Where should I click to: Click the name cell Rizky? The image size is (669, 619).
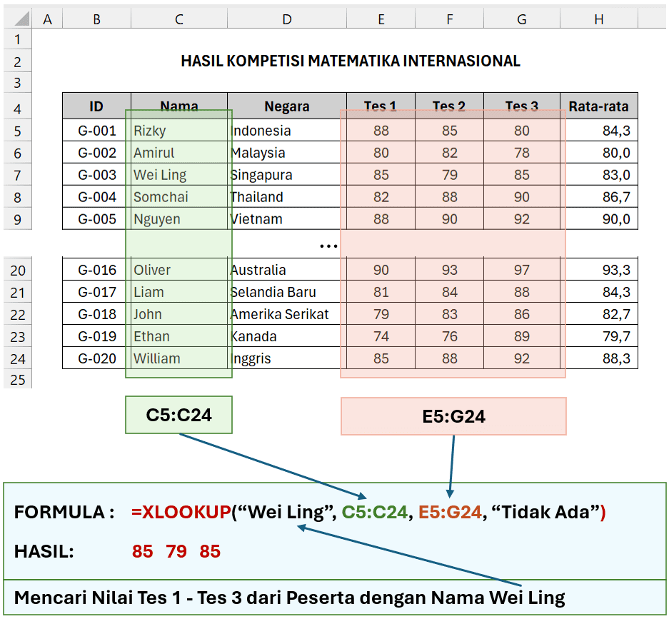coord(179,131)
